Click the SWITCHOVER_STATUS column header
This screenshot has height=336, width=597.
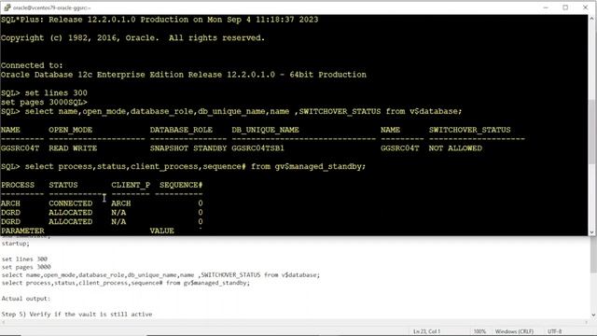[470, 130]
